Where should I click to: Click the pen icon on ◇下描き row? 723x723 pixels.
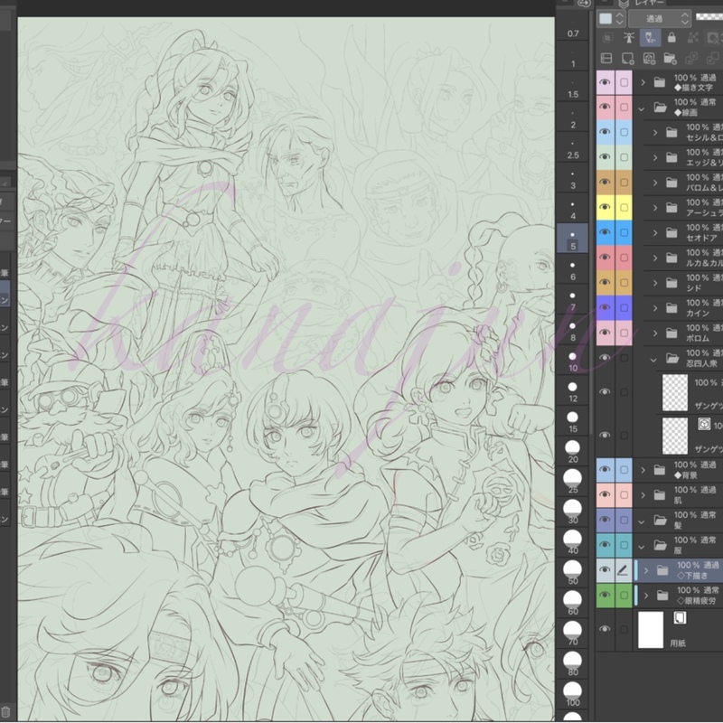point(623,570)
